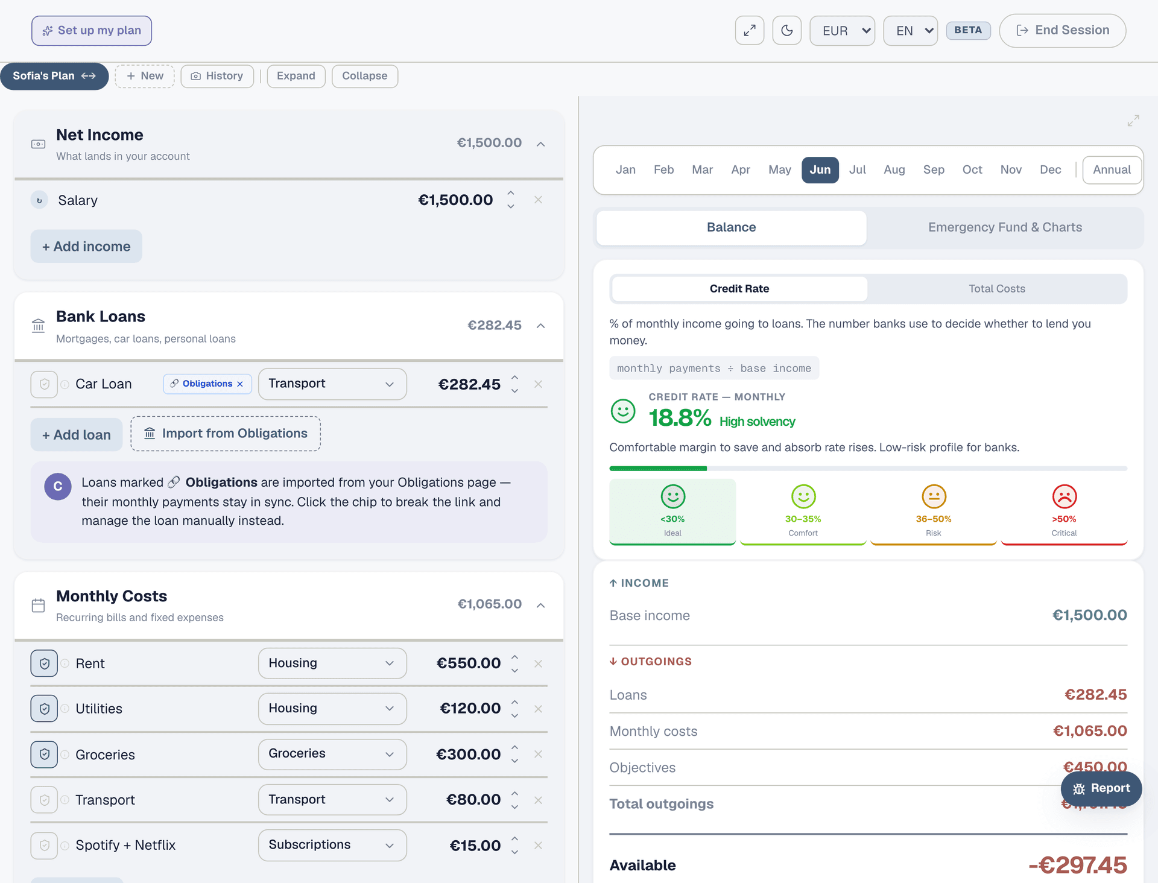Image resolution: width=1158 pixels, height=883 pixels.
Task: Remove the Car Loan row with its X
Action: (539, 384)
